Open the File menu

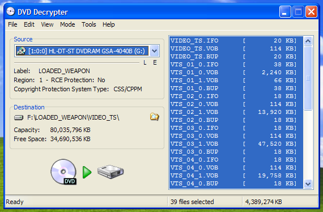12,24
